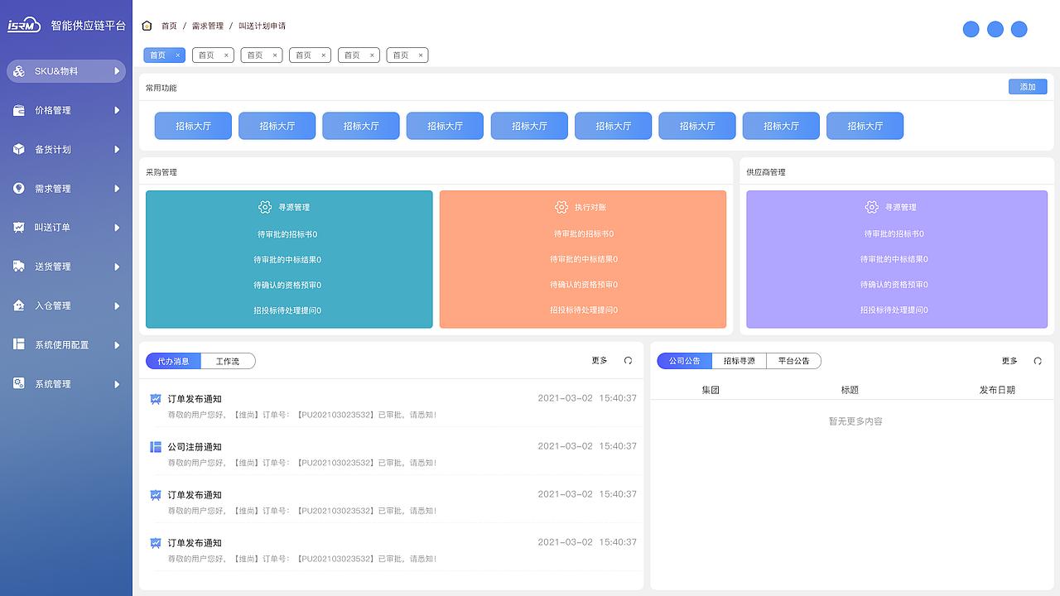Click the 叫送订单 chart icon
Viewport: 1060px width, 596px height.
click(18, 228)
